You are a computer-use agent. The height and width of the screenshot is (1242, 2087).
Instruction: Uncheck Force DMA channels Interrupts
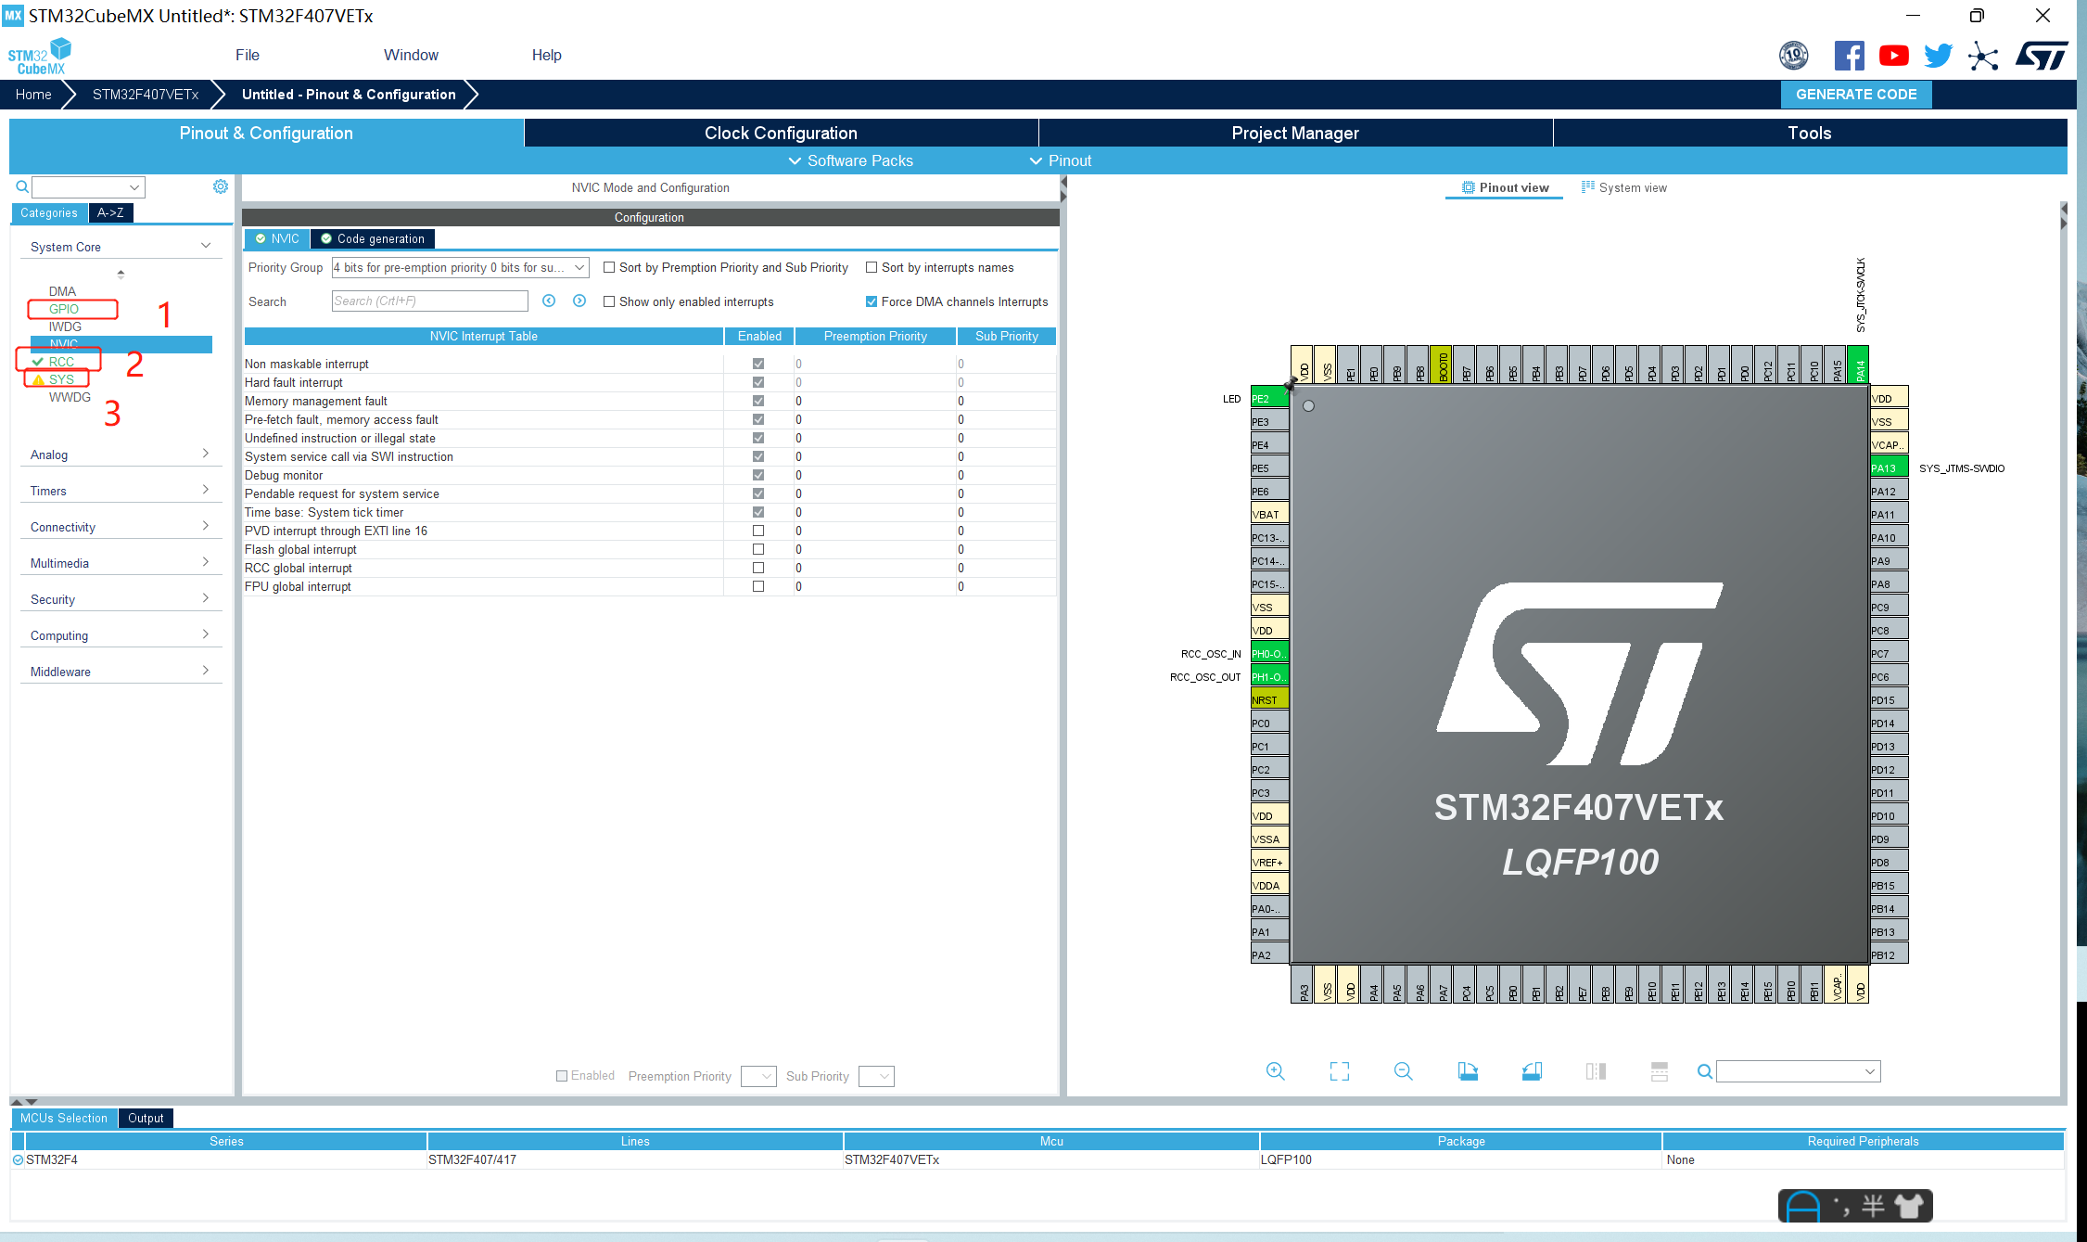[x=871, y=301]
